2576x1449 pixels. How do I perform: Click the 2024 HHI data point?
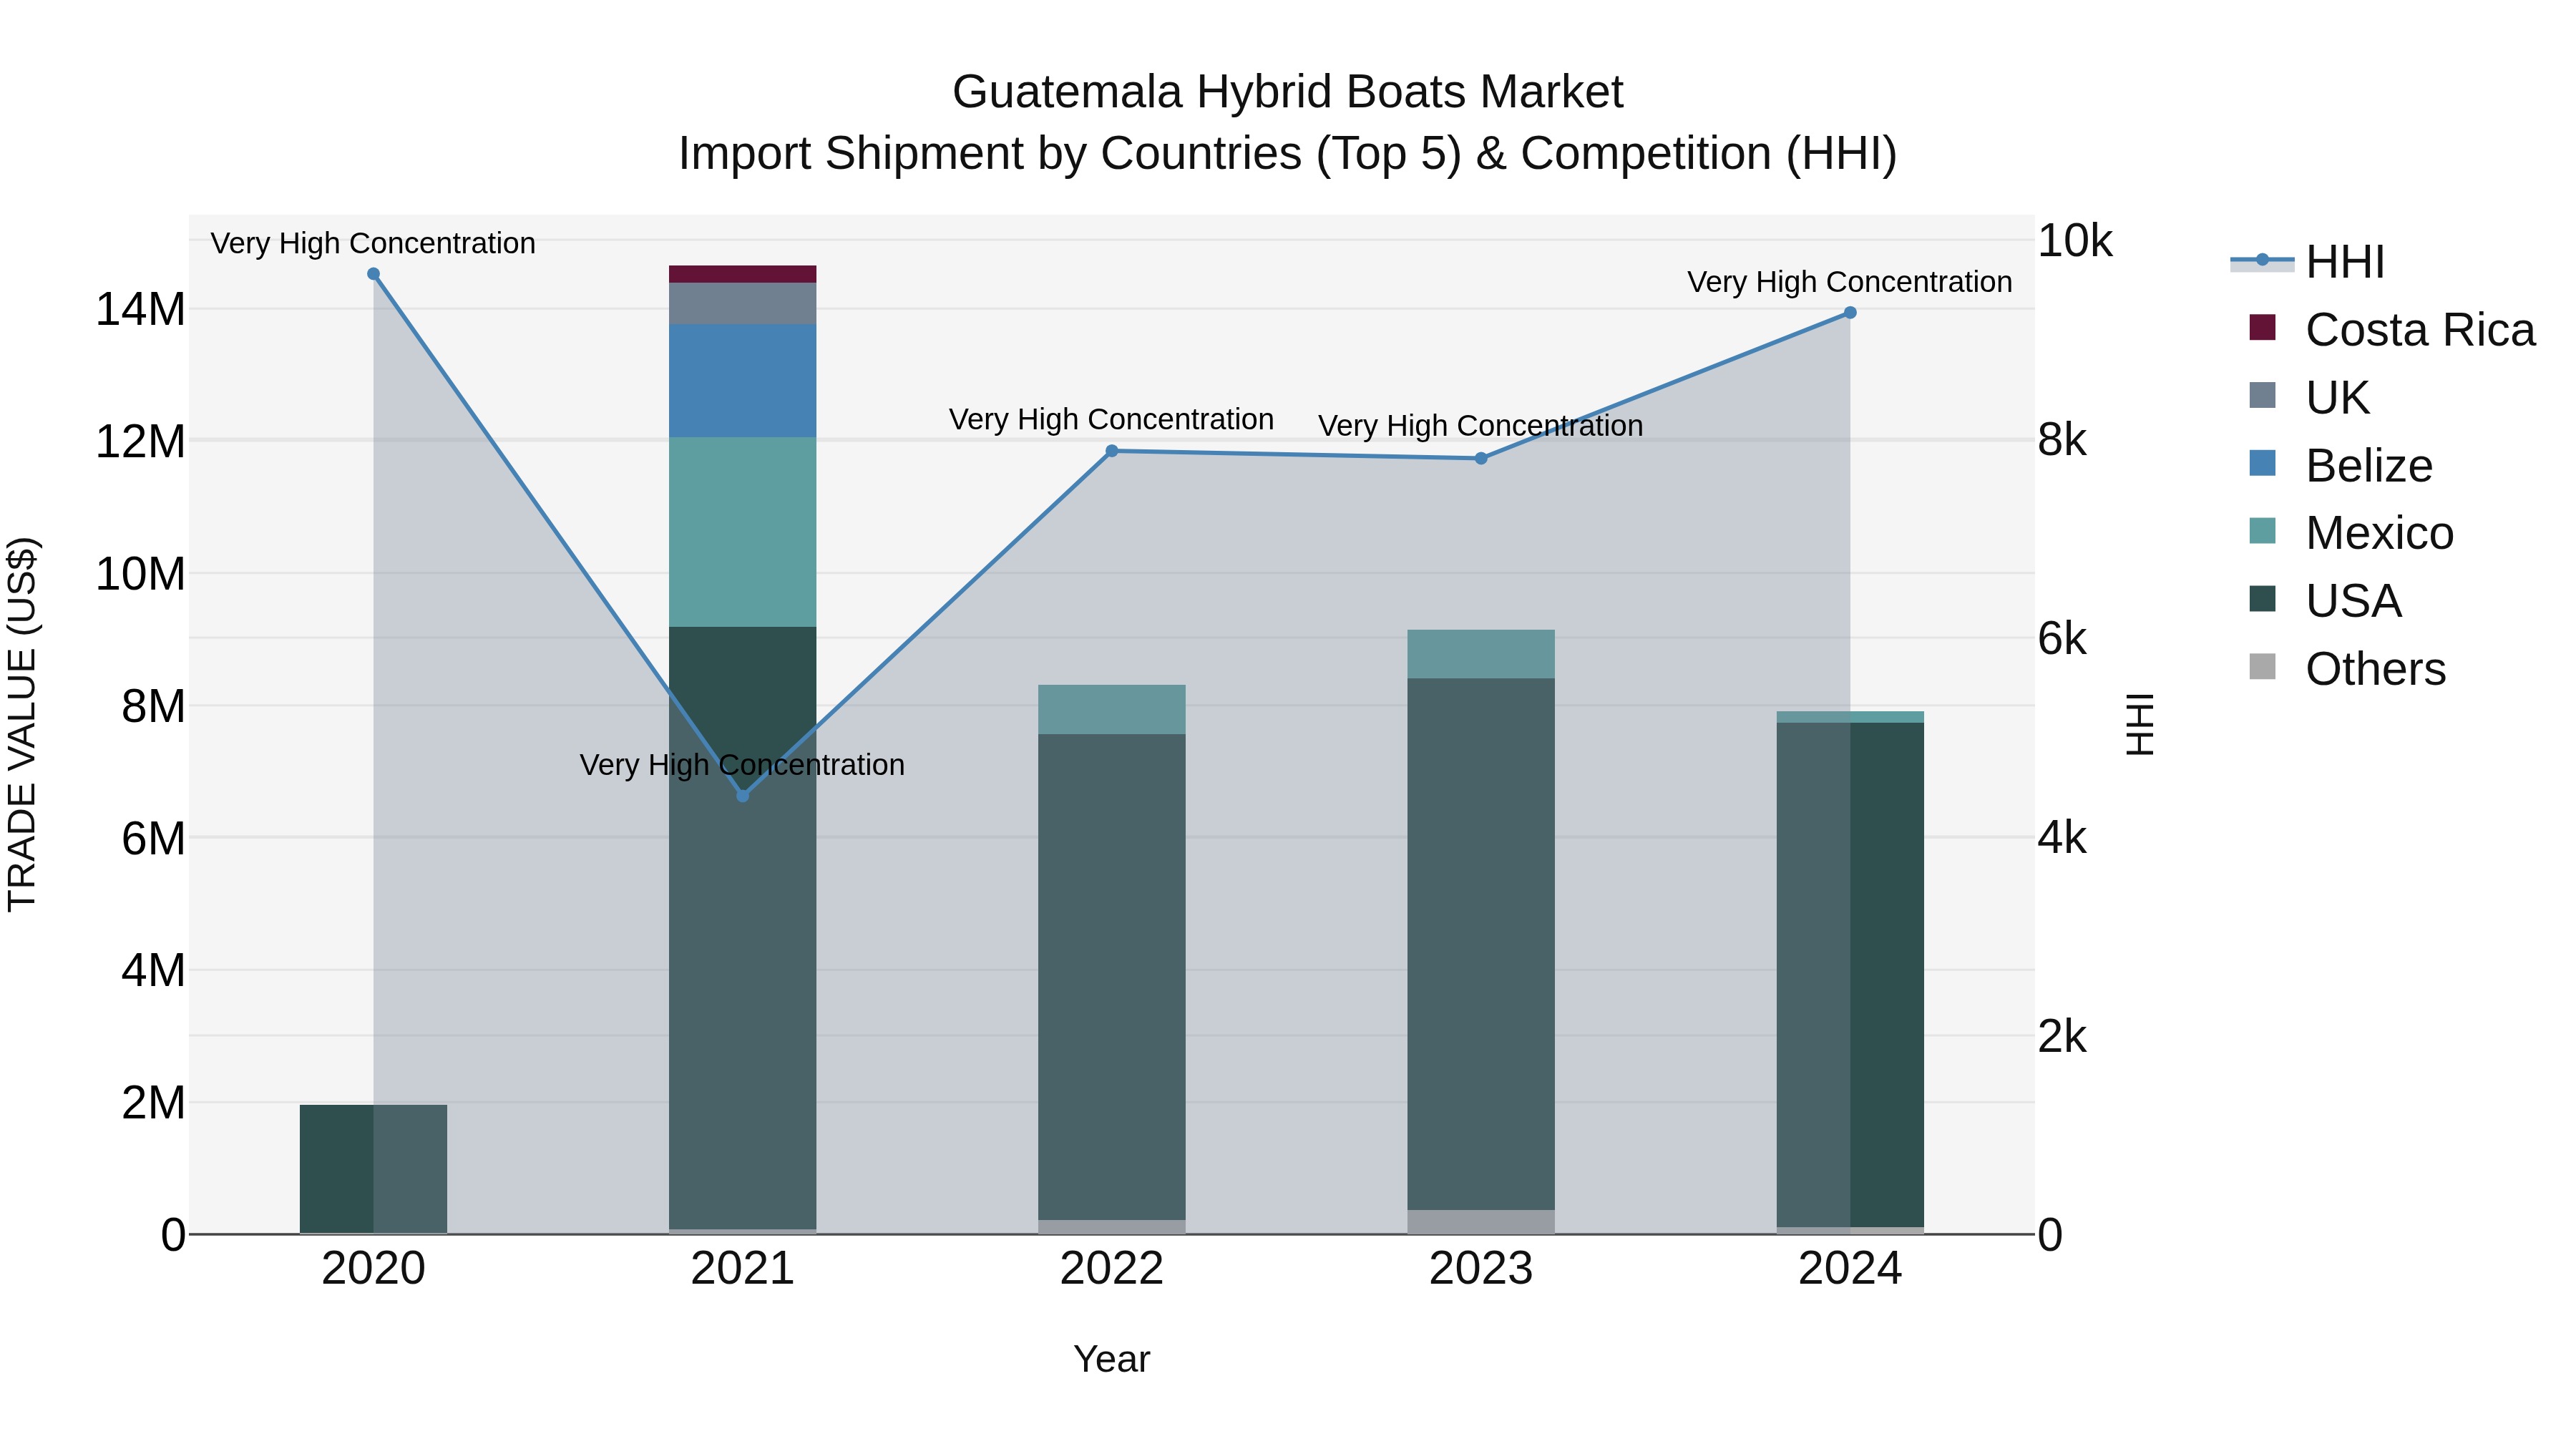point(1850,313)
